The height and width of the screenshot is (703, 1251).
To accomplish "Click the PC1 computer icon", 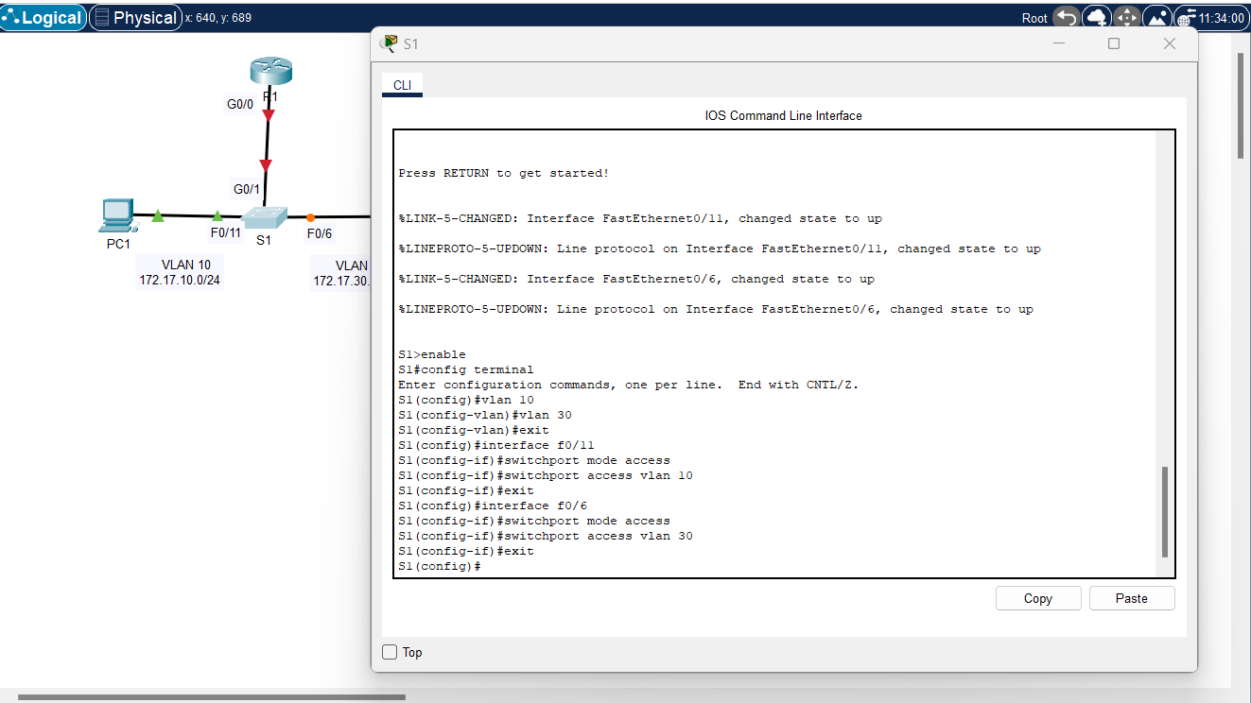I will point(116,215).
